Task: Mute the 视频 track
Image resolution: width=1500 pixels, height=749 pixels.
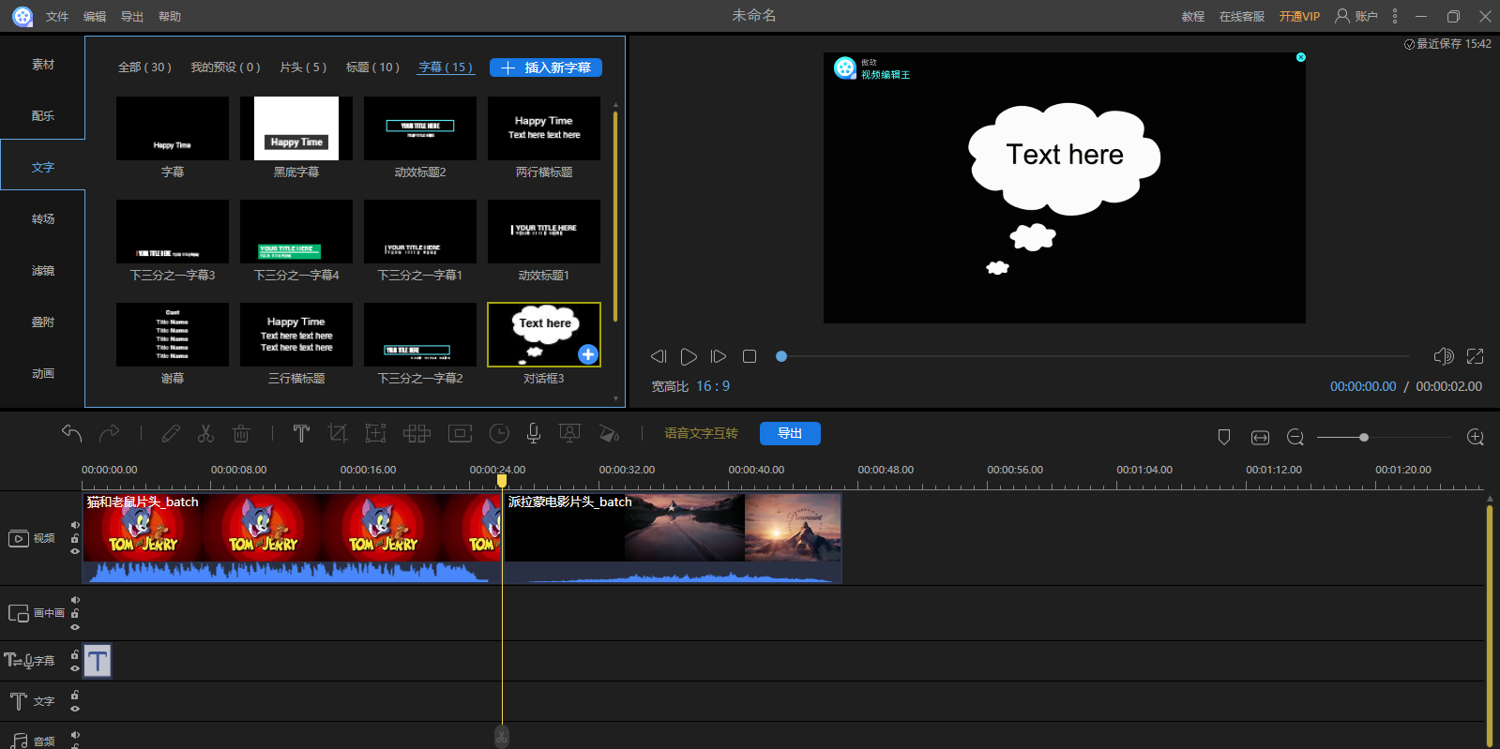Action: (75, 525)
